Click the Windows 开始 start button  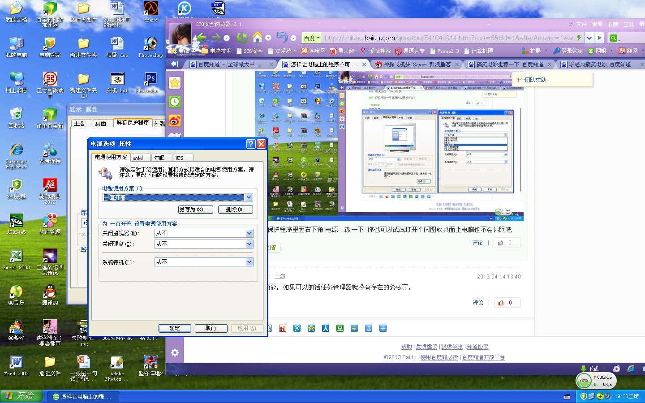point(22,396)
